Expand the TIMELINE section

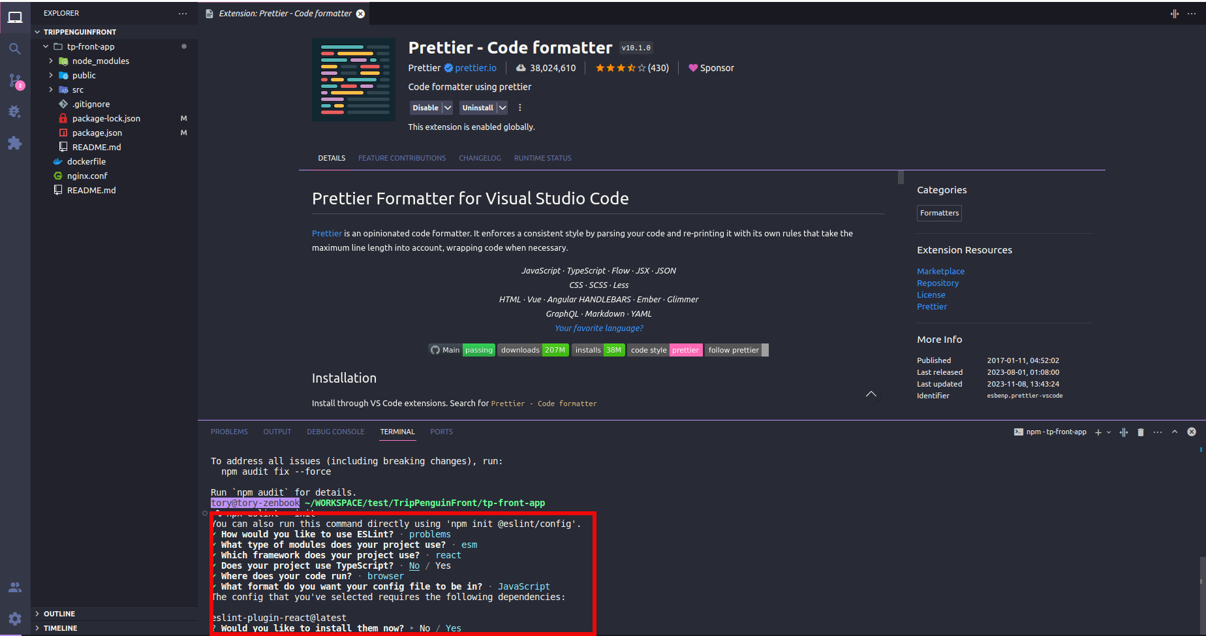coord(37,628)
